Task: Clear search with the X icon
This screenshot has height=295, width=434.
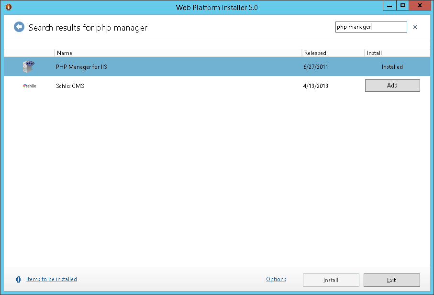Action: click(x=415, y=27)
